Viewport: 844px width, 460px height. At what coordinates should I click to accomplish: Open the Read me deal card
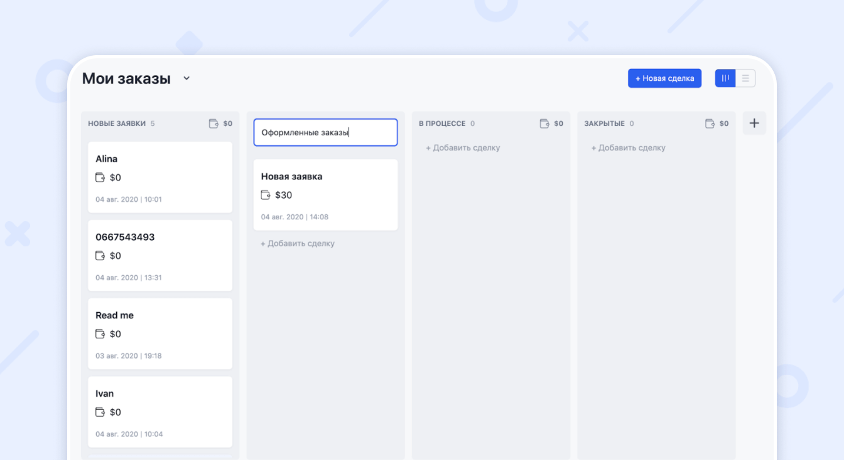click(160, 333)
